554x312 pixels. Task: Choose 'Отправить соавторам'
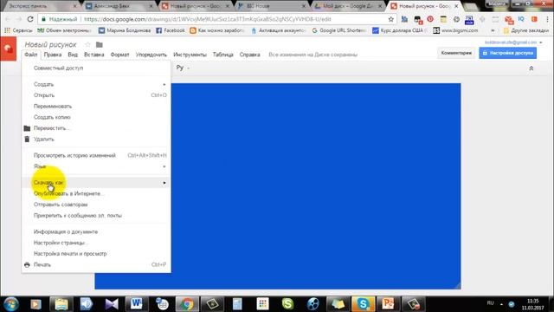pos(96,205)
